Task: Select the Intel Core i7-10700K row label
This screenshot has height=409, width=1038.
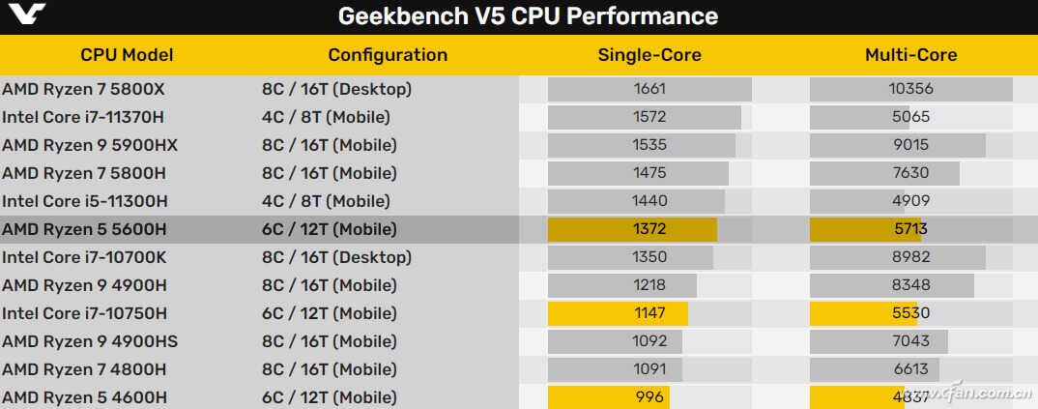Action: 85,257
